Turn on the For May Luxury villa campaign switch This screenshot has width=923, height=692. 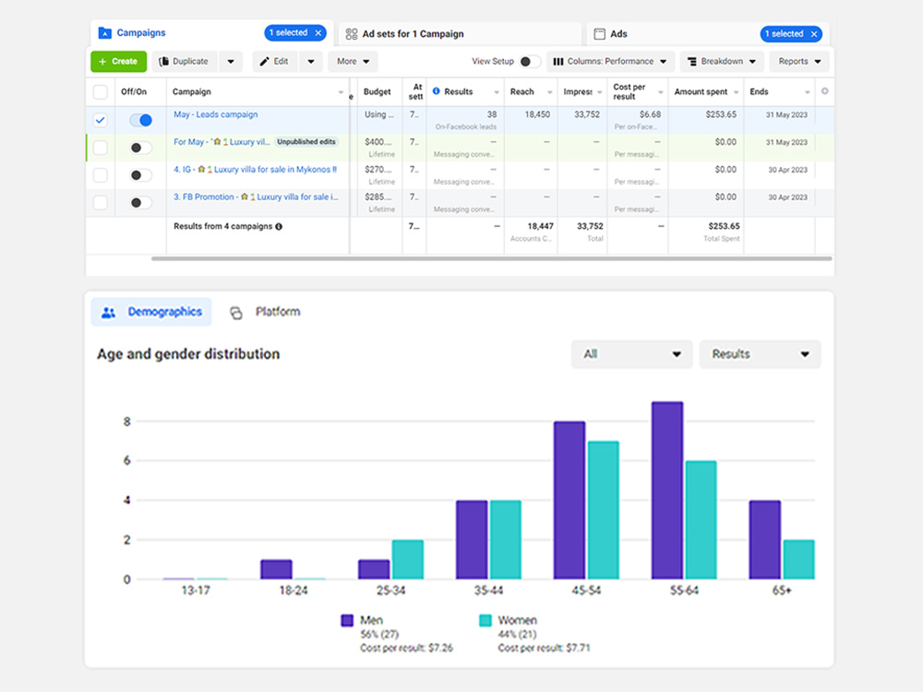[x=140, y=148]
